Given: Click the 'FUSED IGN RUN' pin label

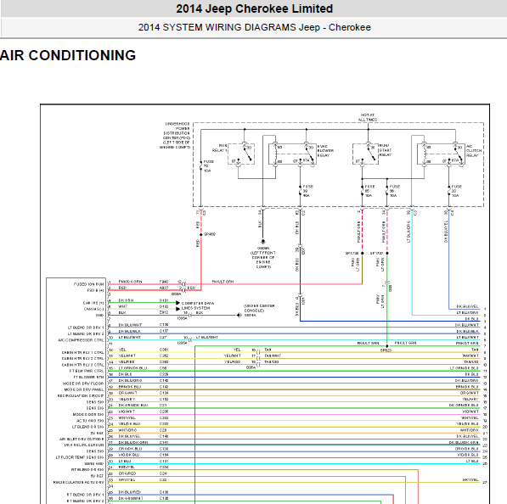Looking at the screenshot, I should pos(88,284).
